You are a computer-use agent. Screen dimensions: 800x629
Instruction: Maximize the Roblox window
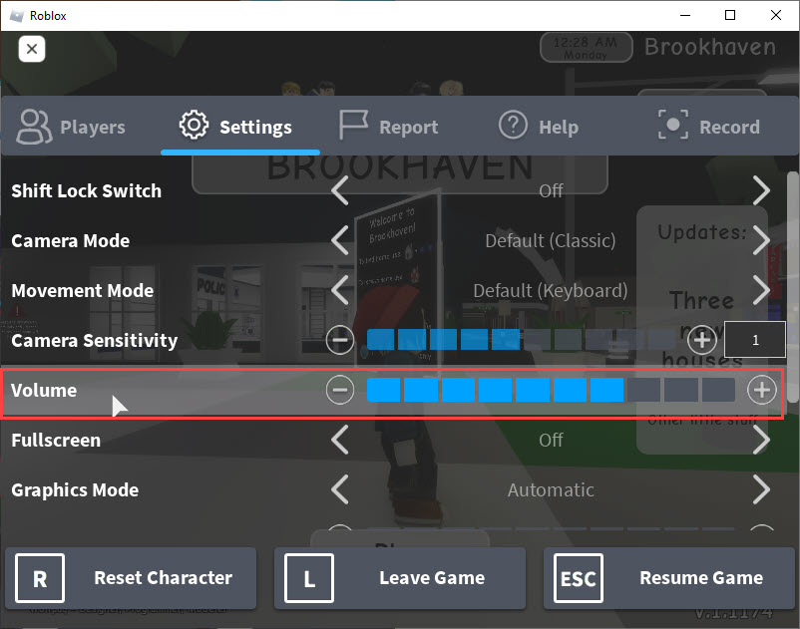click(730, 15)
